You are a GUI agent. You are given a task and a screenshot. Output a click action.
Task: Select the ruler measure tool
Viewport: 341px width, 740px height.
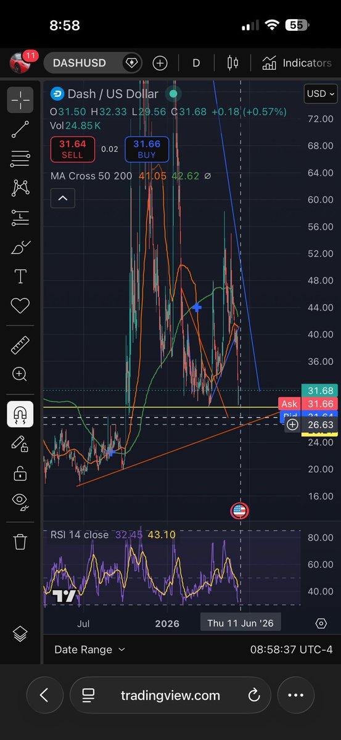tap(20, 345)
